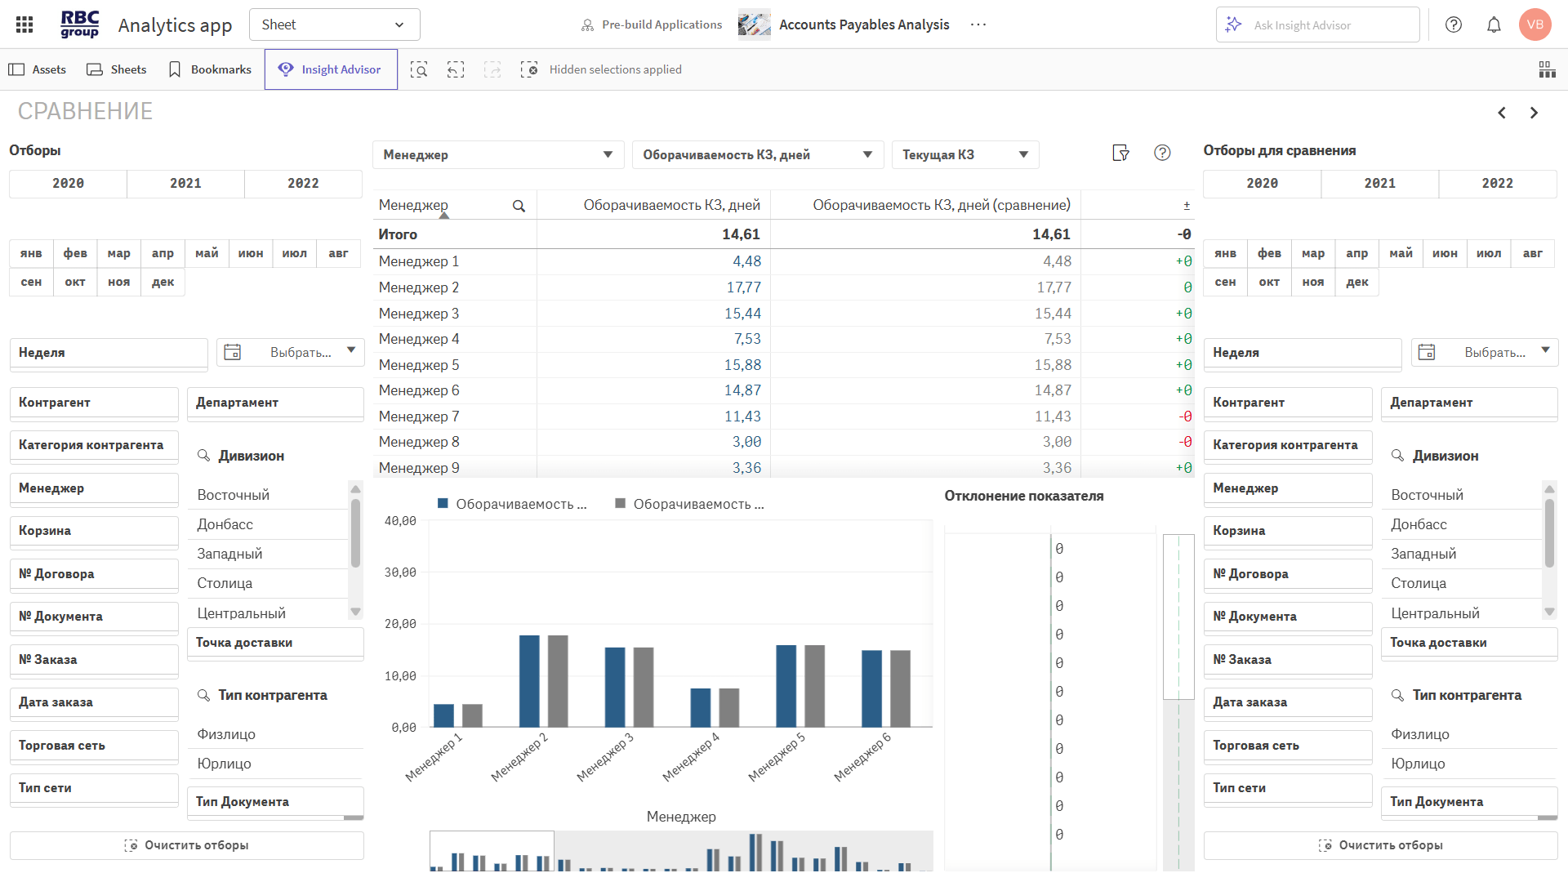This screenshot has height=882, width=1568.
Task: Click the notifications bell icon
Action: tap(1494, 24)
